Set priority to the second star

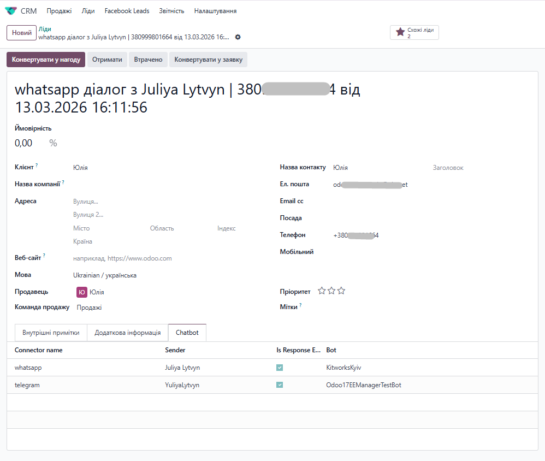(x=331, y=291)
